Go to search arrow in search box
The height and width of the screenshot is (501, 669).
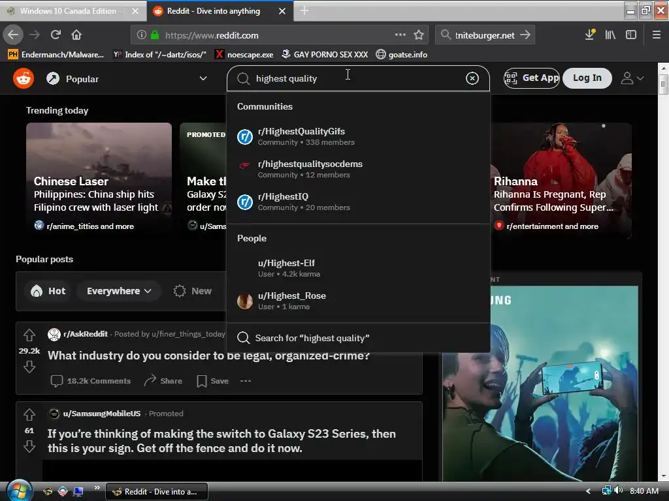tap(526, 35)
